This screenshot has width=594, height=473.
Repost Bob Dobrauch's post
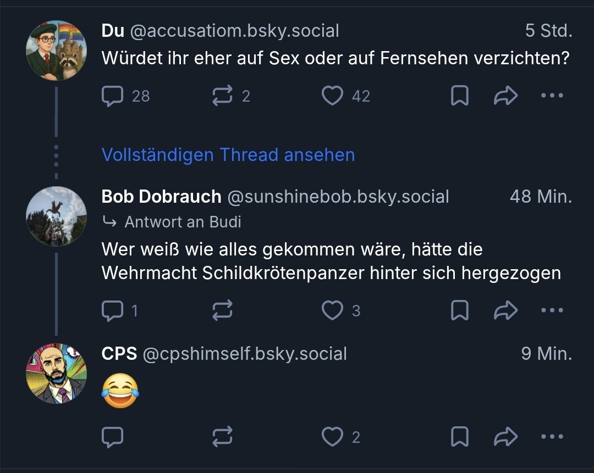(x=222, y=311)
